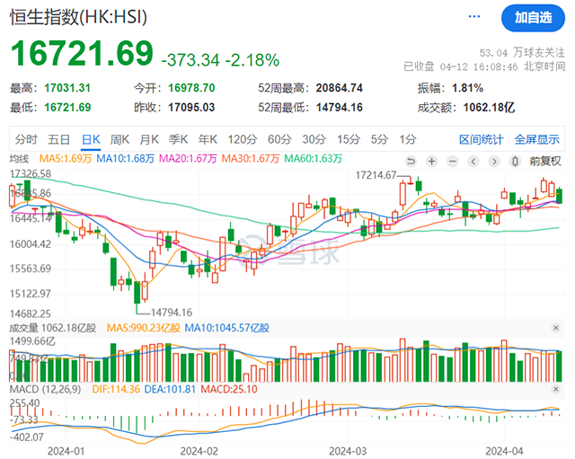Click the 14794.16 low price marker

point(172,313)
